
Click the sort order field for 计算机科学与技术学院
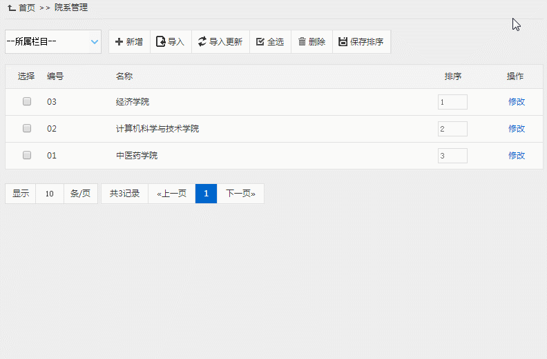coord(452,129)
